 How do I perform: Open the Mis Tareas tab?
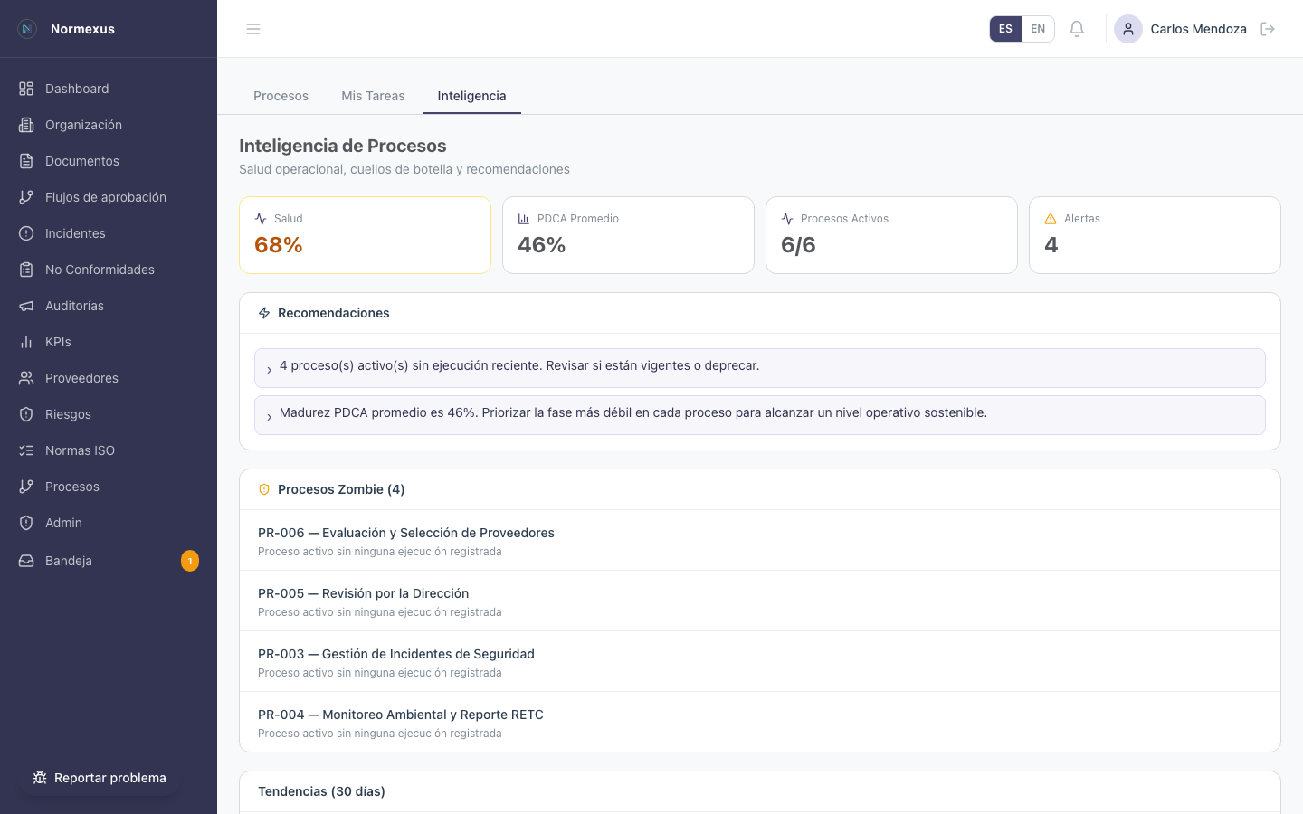[373, 96]
